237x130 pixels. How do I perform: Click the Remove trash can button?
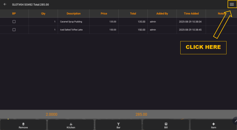click(23, 125)
